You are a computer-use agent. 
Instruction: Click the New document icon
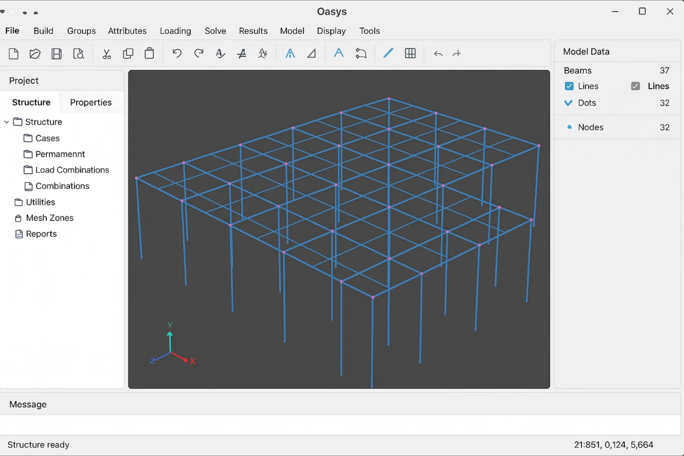pos(14,54)
